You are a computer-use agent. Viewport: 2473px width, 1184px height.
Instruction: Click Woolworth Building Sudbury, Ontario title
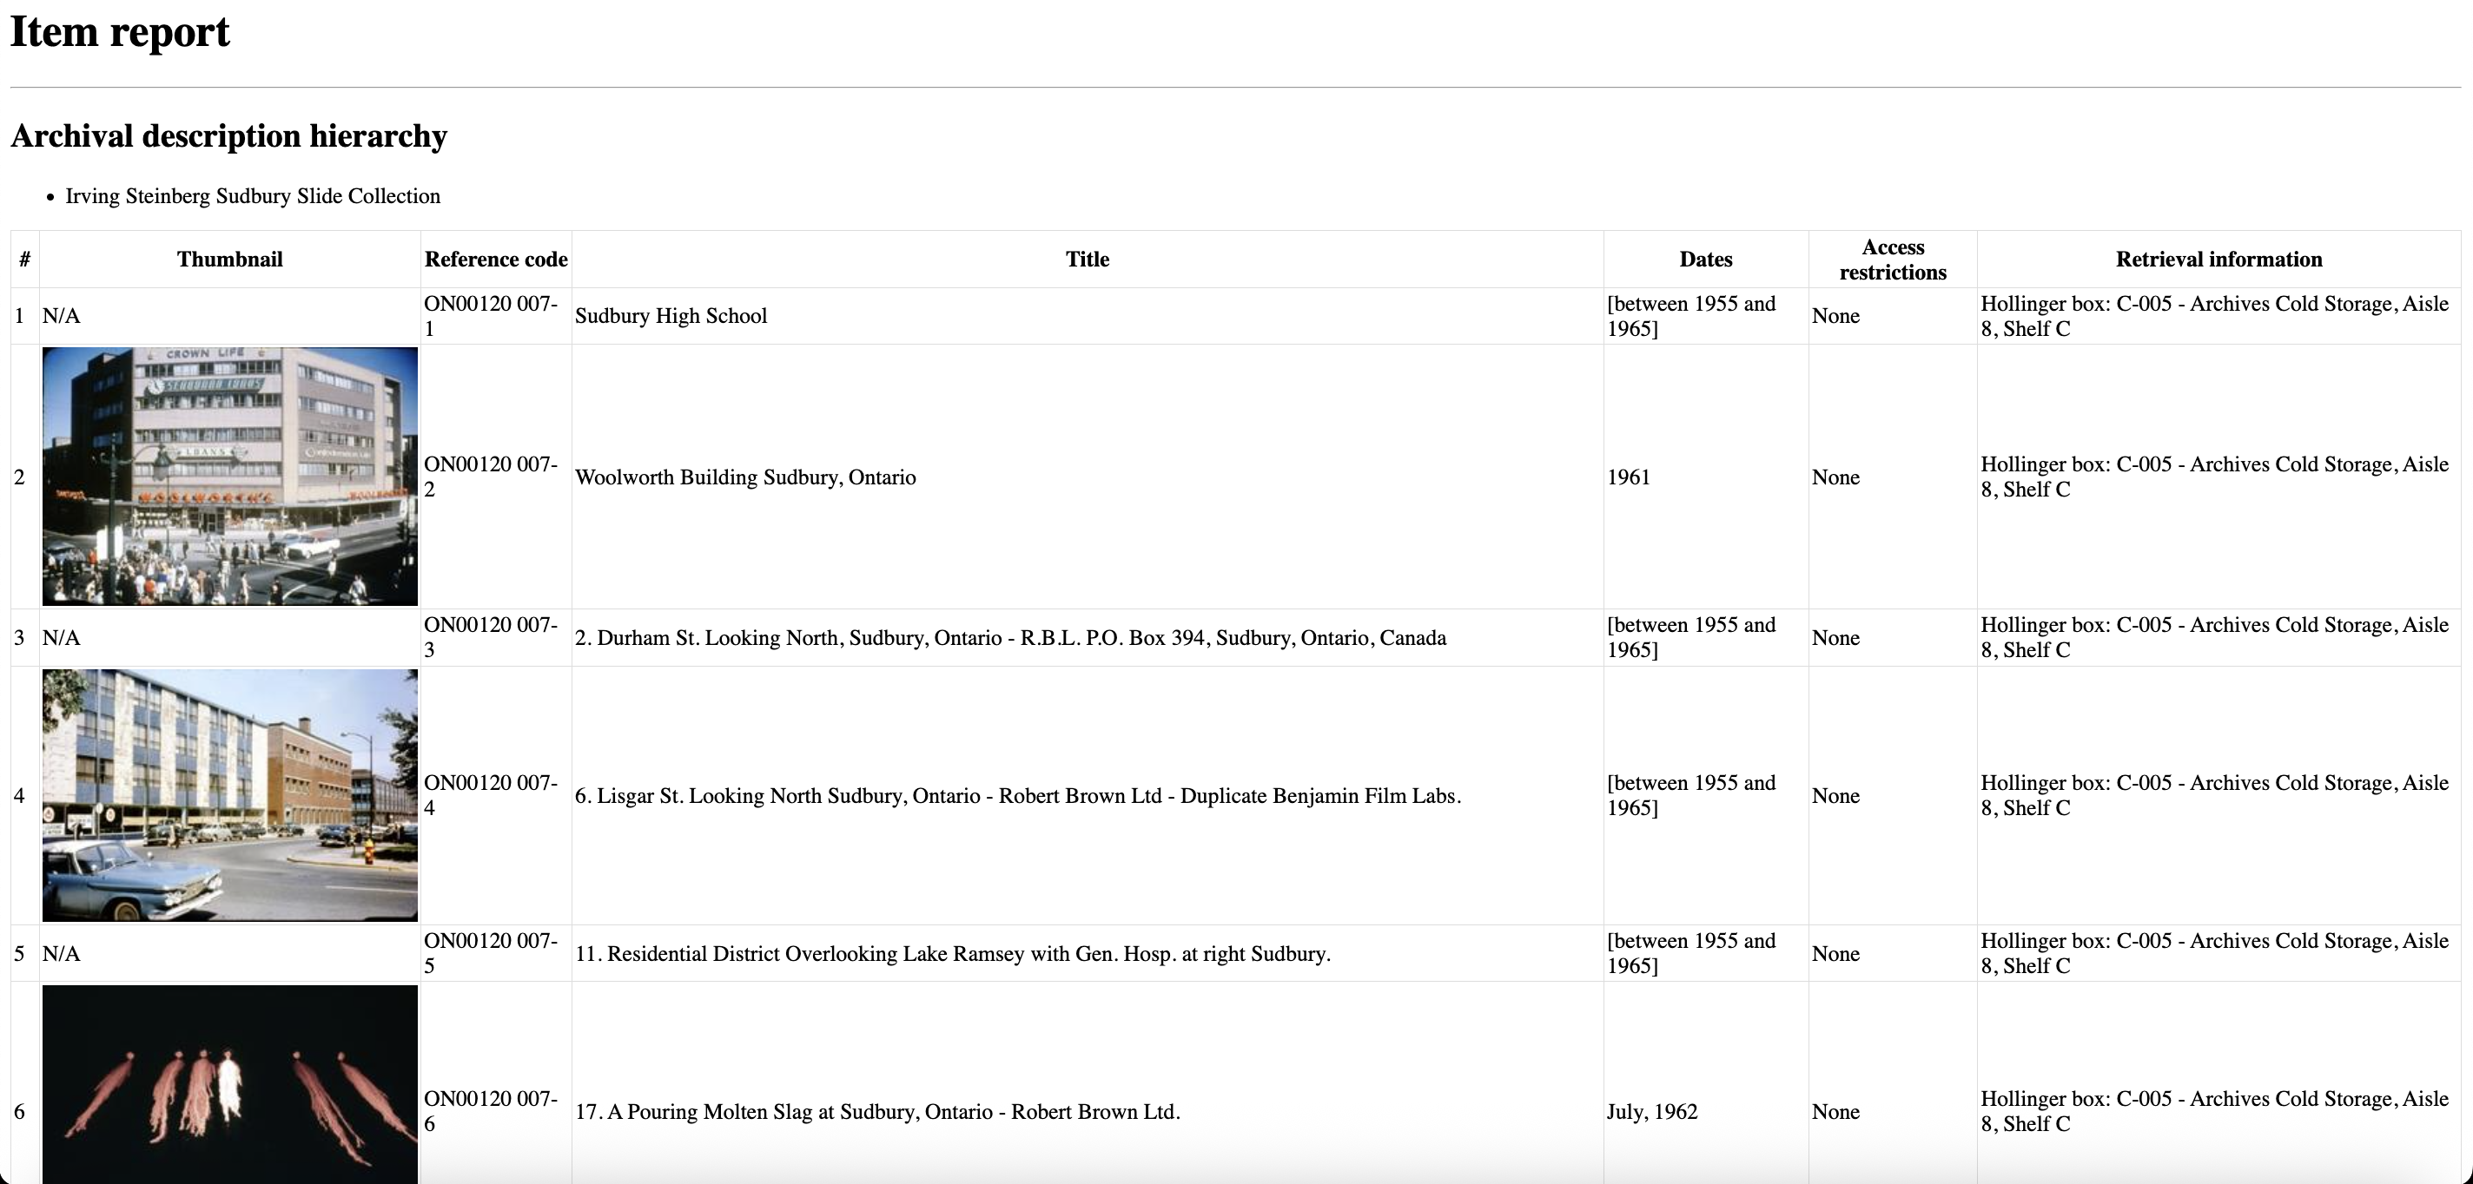(745, 477)
